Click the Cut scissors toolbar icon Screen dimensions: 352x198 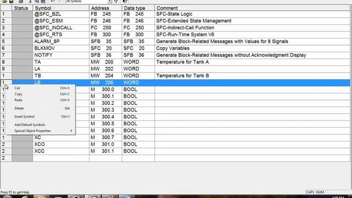pos(30,1)
